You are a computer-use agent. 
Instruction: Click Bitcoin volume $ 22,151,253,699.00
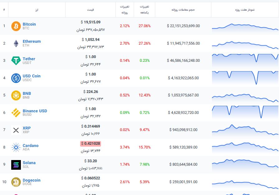(x=183, y=26)
